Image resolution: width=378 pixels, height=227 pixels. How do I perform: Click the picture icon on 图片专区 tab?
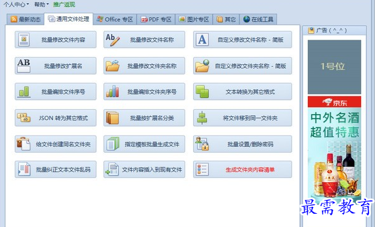[x=182, y=20]
